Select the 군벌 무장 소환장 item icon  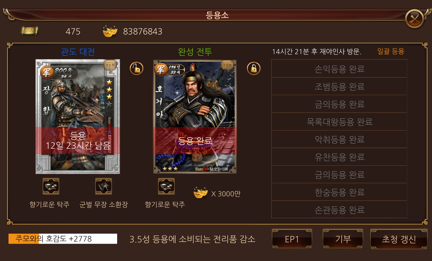click(x=103, y=186)
